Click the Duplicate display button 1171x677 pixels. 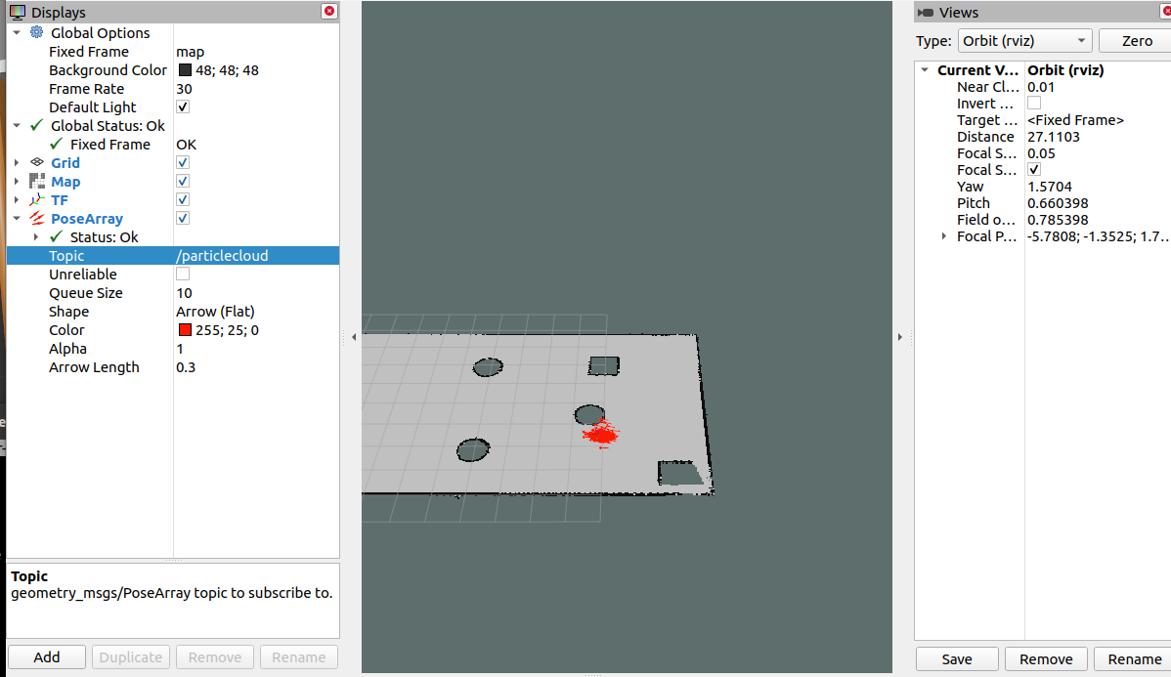point(131,656)
